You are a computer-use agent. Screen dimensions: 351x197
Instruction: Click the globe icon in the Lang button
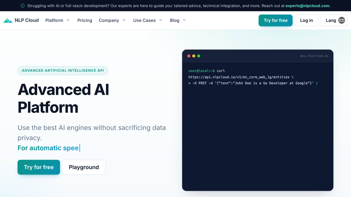point(341,20)
